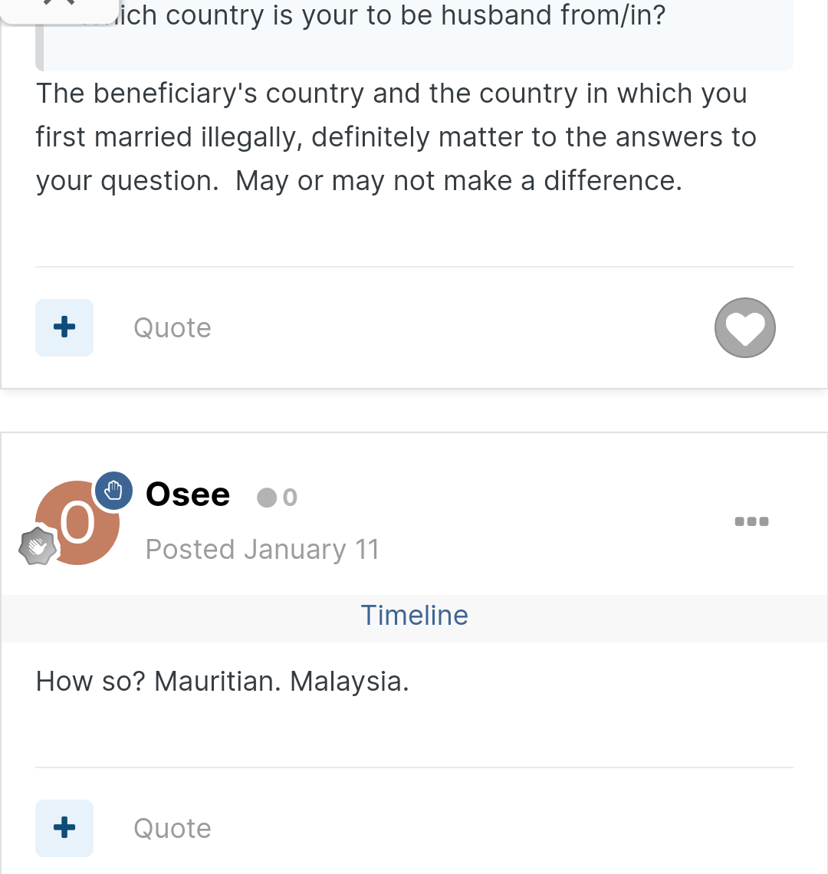Open Osee's orange avatar picture

tap(77, 523)
